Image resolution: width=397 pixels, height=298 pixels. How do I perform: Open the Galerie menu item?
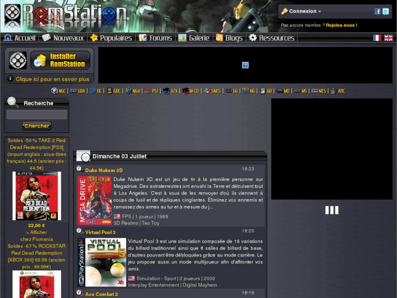click(194, 38)
